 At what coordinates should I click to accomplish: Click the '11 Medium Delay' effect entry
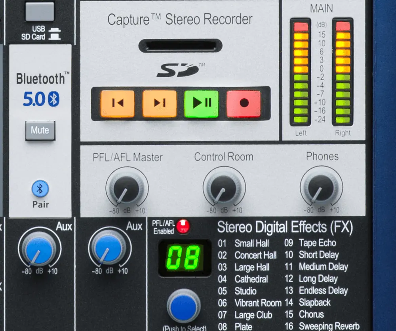point(316,266)
